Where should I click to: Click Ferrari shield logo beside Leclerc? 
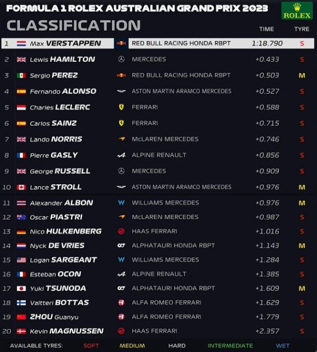tap(121, 107)
